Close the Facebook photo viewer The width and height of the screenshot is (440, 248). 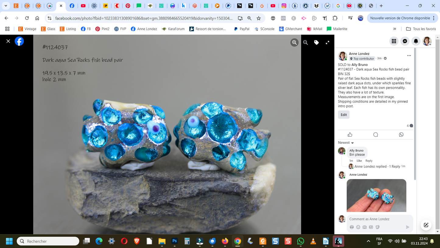8,41
